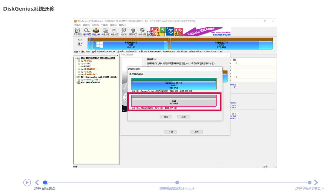Click the 磁盘 HD1:SamsungPortableSSDT5 info text in dialog

pos(162,91)
